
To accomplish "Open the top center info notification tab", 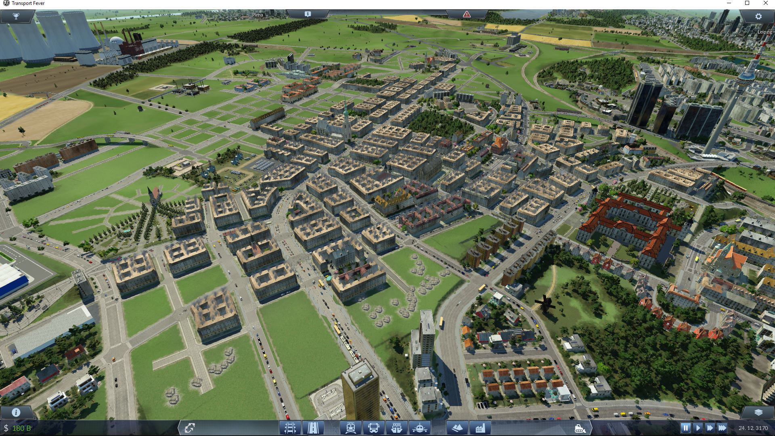I will coord(308,14).
